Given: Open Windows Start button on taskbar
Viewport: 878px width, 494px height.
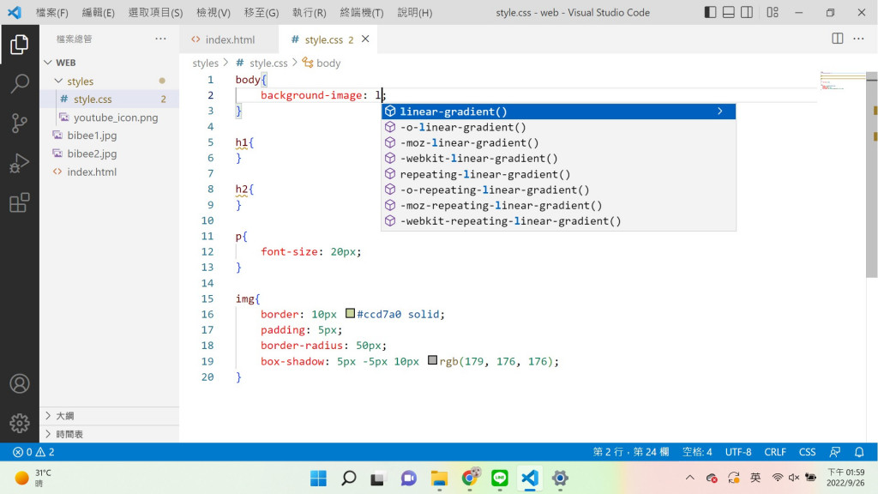Looking at the screenshot, I should 319,479.
